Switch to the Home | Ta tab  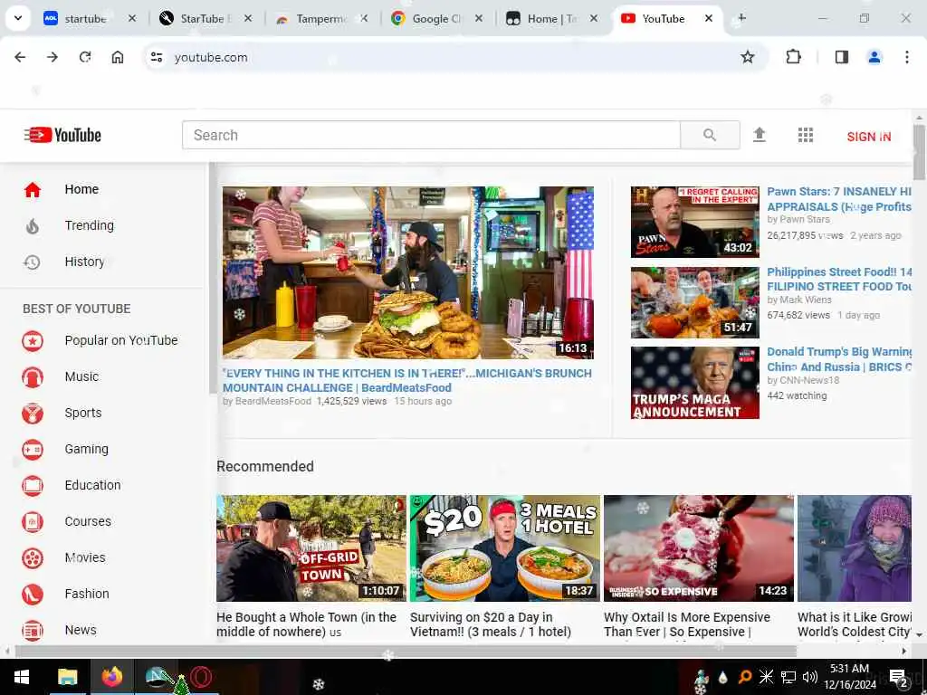coord(550,19)
